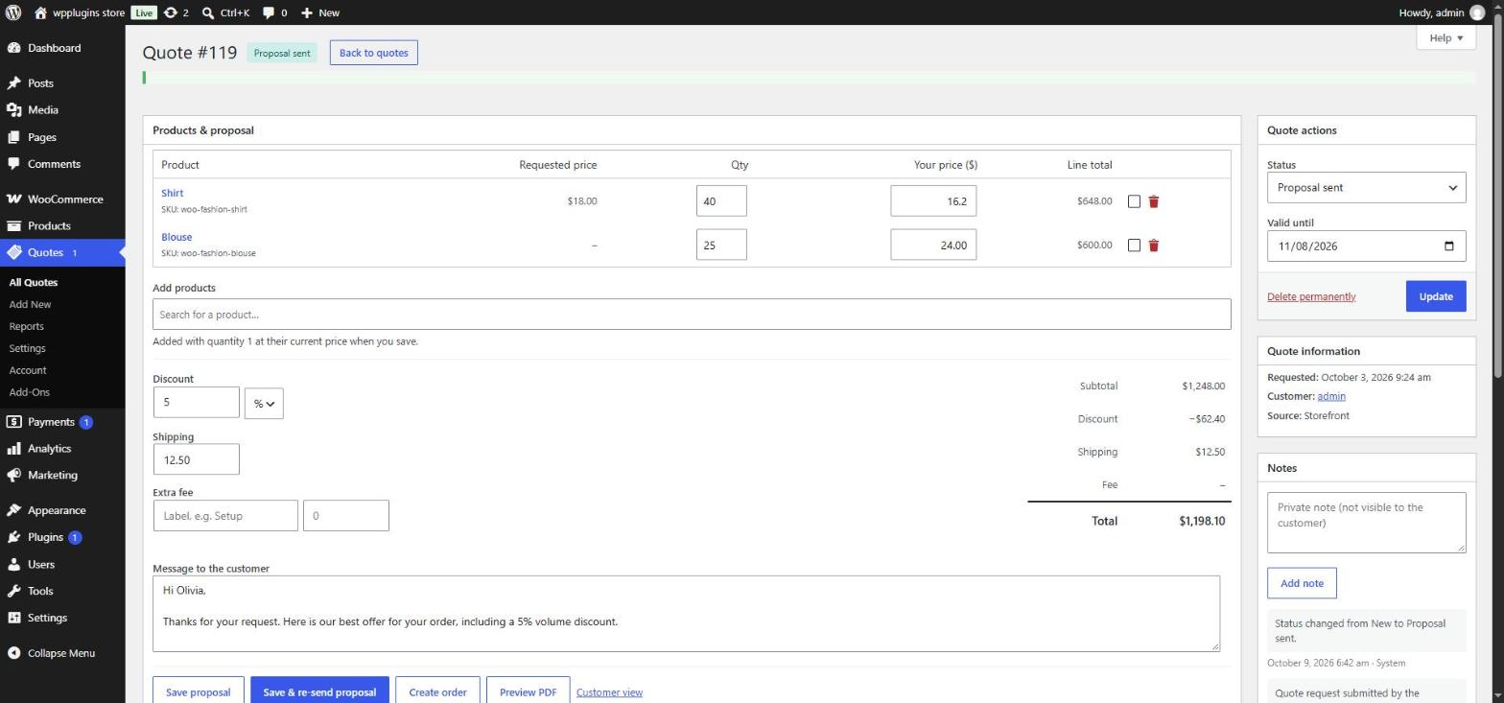Click the WooCommerce icon in sidebar

pyautogui.click(x=13, y=199)
